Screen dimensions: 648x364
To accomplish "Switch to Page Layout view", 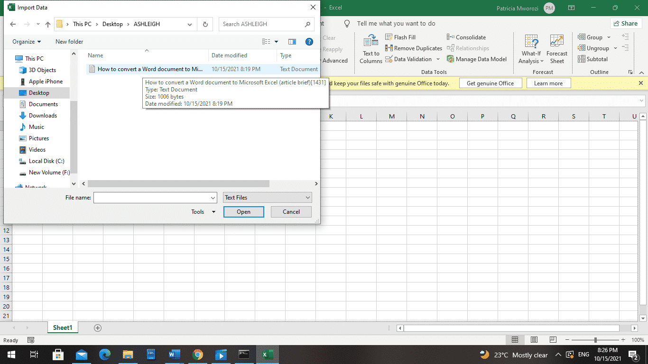I will (x=534, y=340).
